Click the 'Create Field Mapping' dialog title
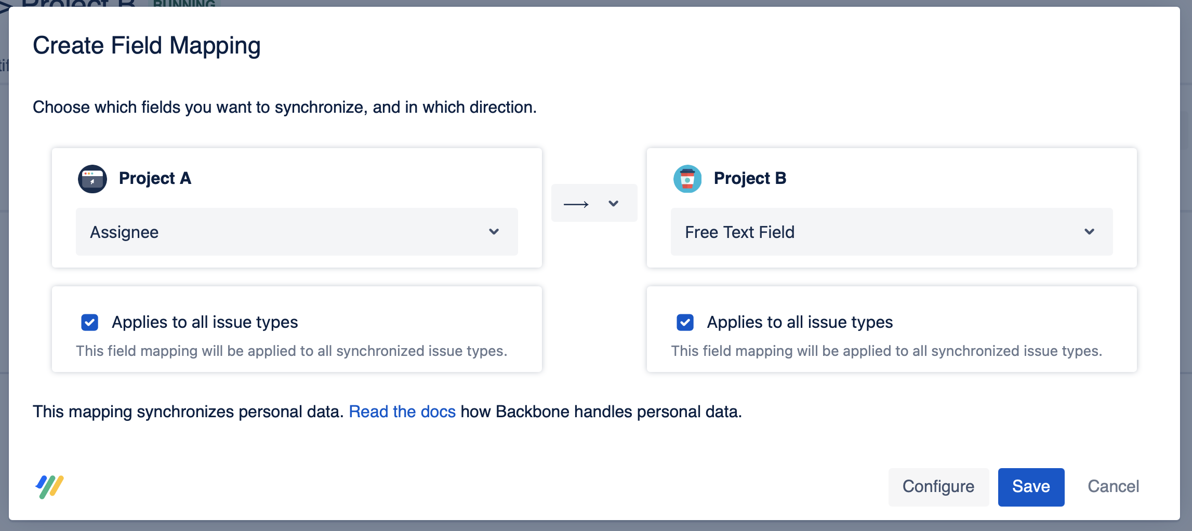 coord(147,46)
